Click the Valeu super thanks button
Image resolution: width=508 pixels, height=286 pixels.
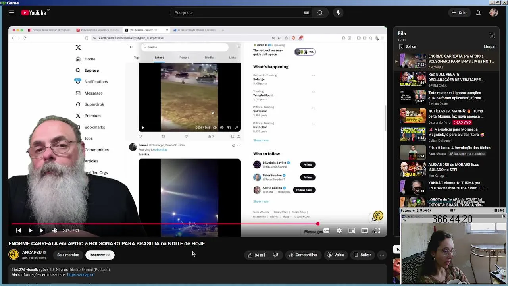click(335, 255)
